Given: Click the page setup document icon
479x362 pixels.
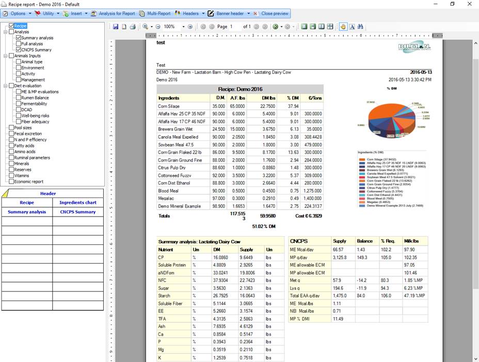Looking at the screenshot, I should click(124, 26).
